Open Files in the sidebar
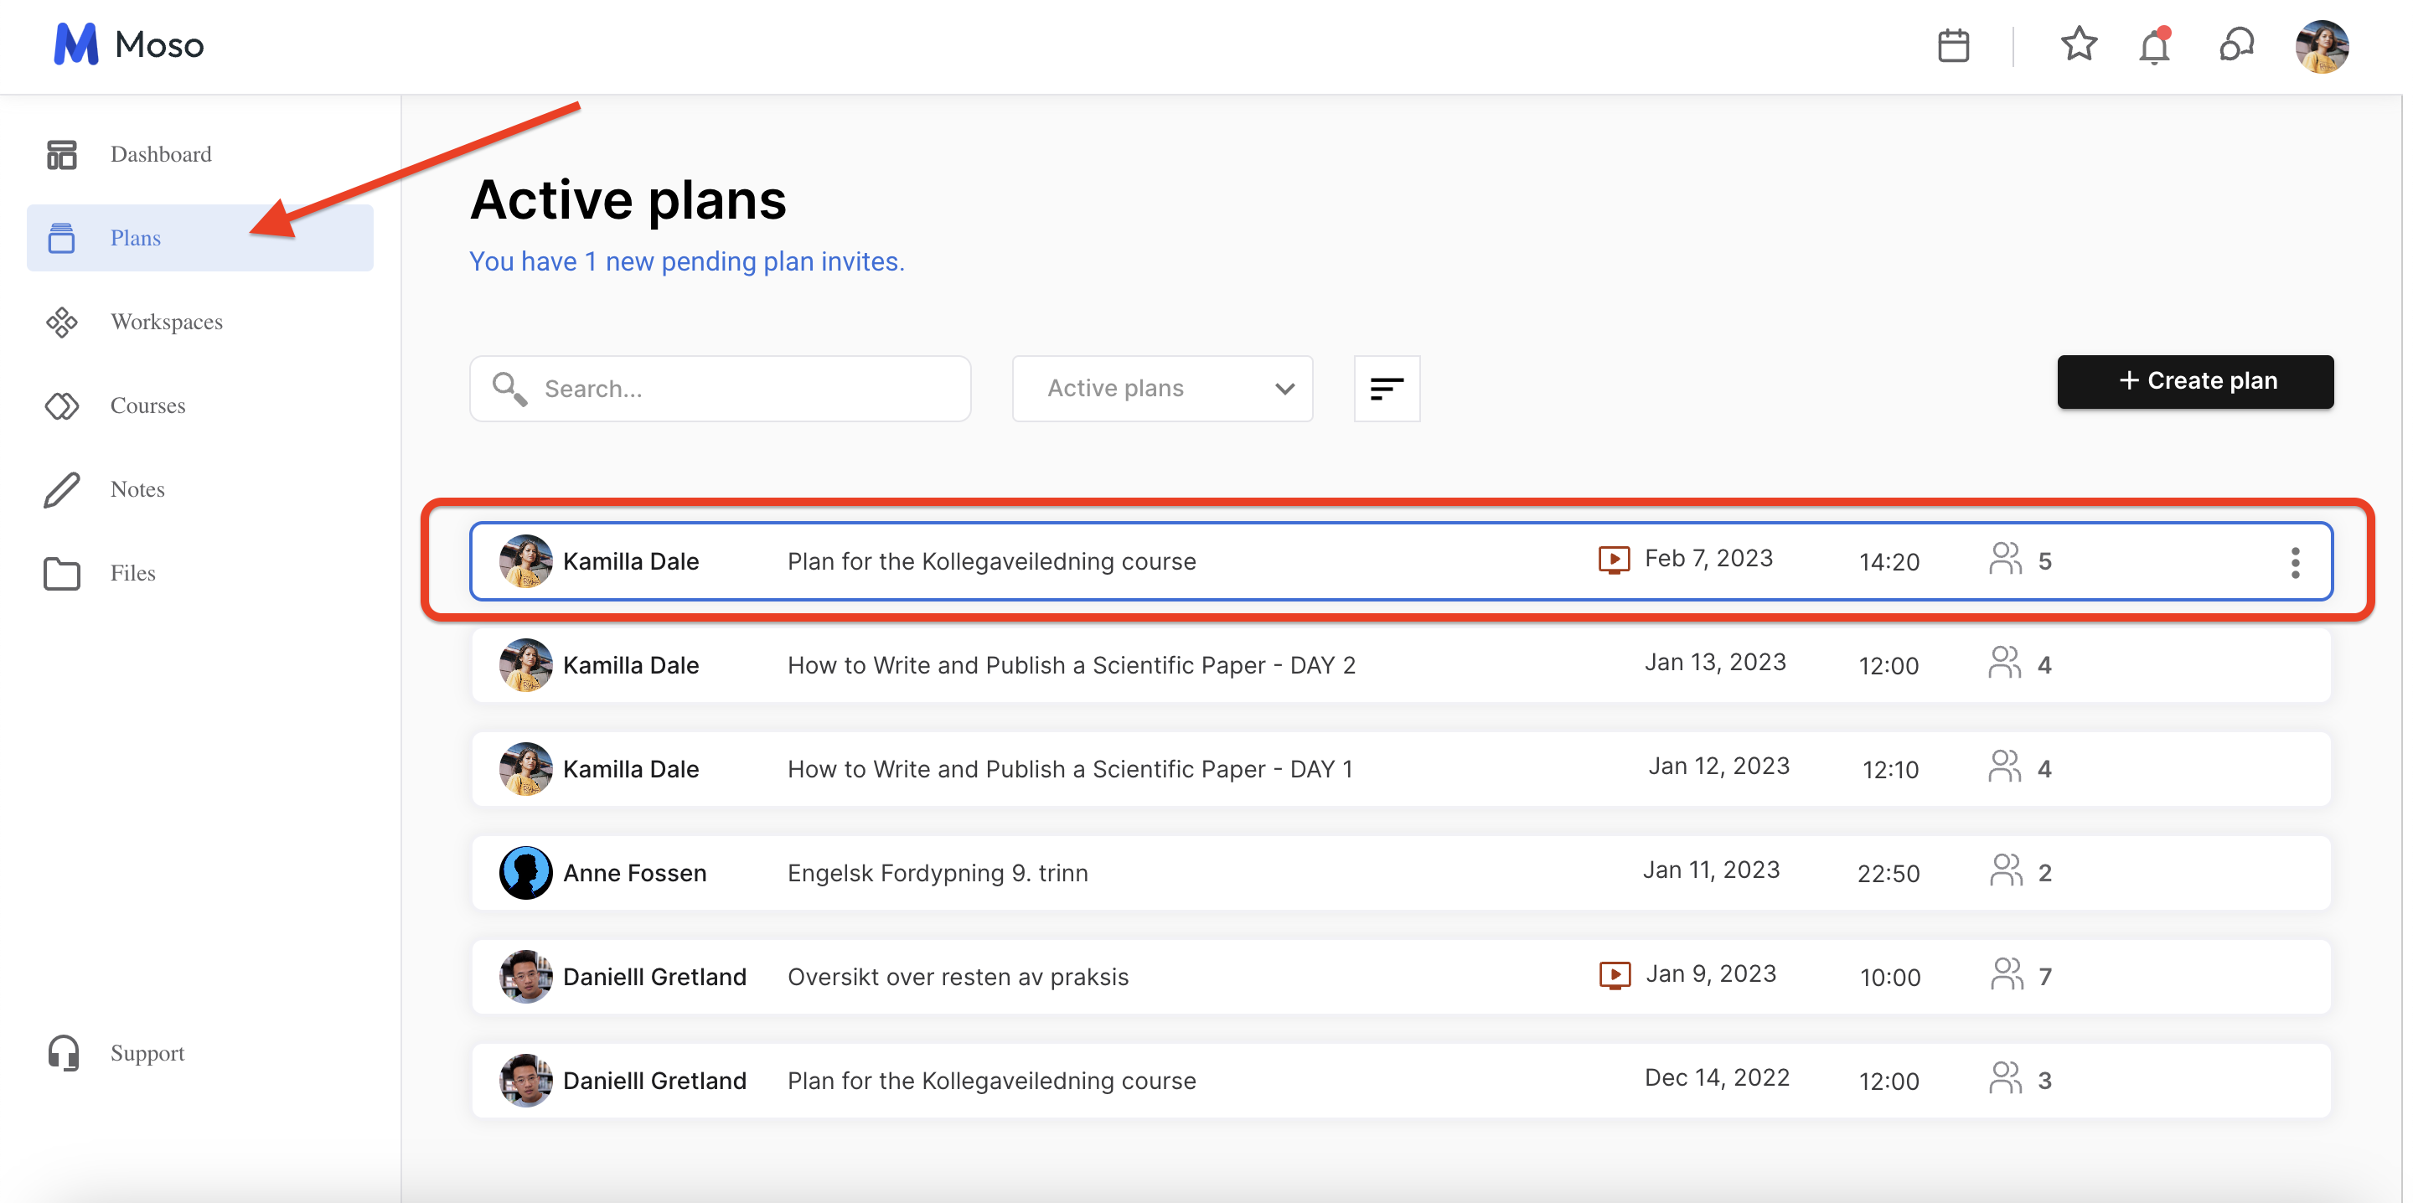 pyautogui.click(x=132, y=572)
